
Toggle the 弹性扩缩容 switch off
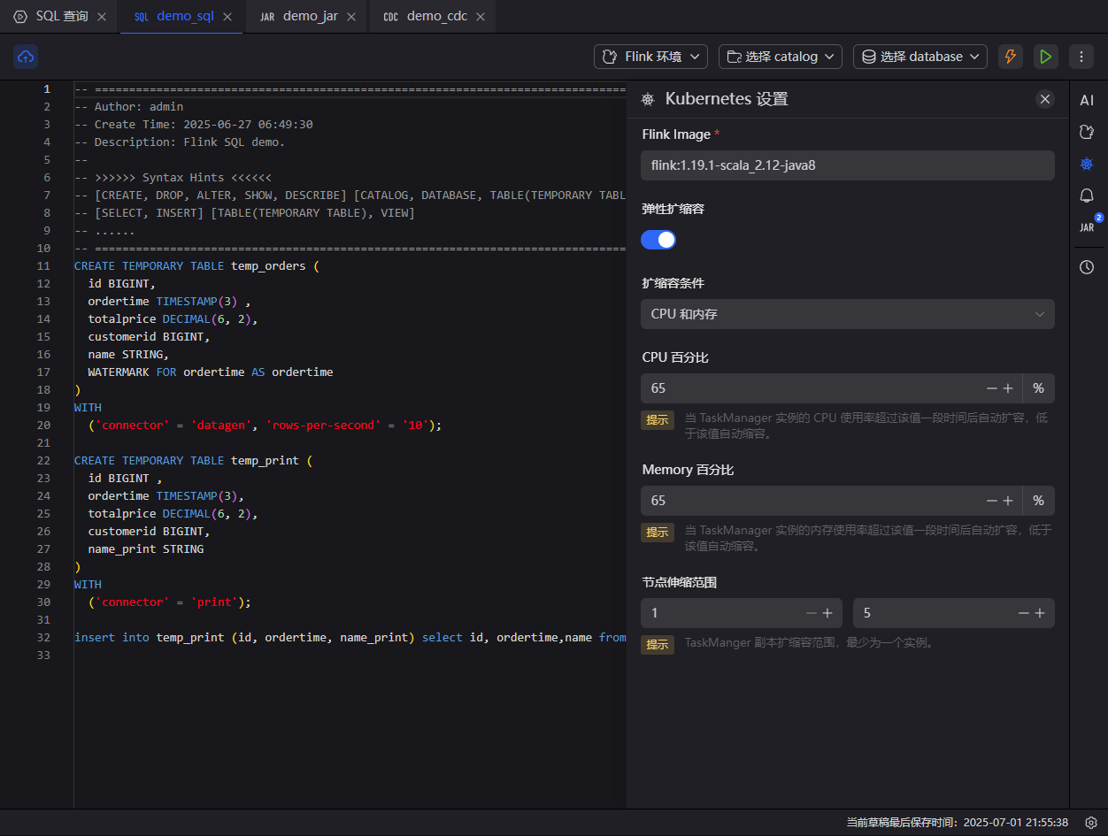click(658, 240)
